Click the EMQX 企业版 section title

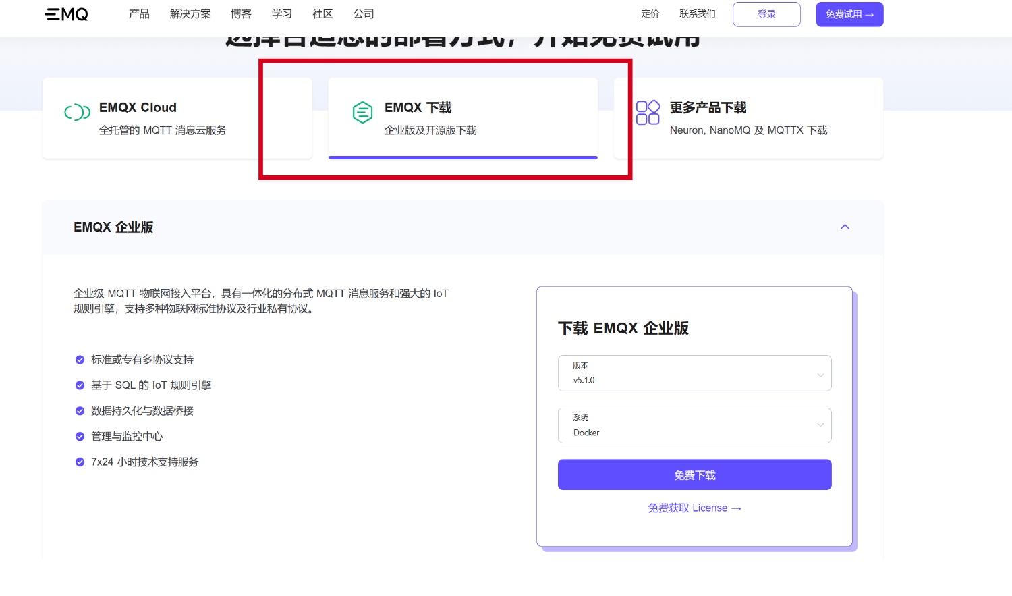point(113,227)
